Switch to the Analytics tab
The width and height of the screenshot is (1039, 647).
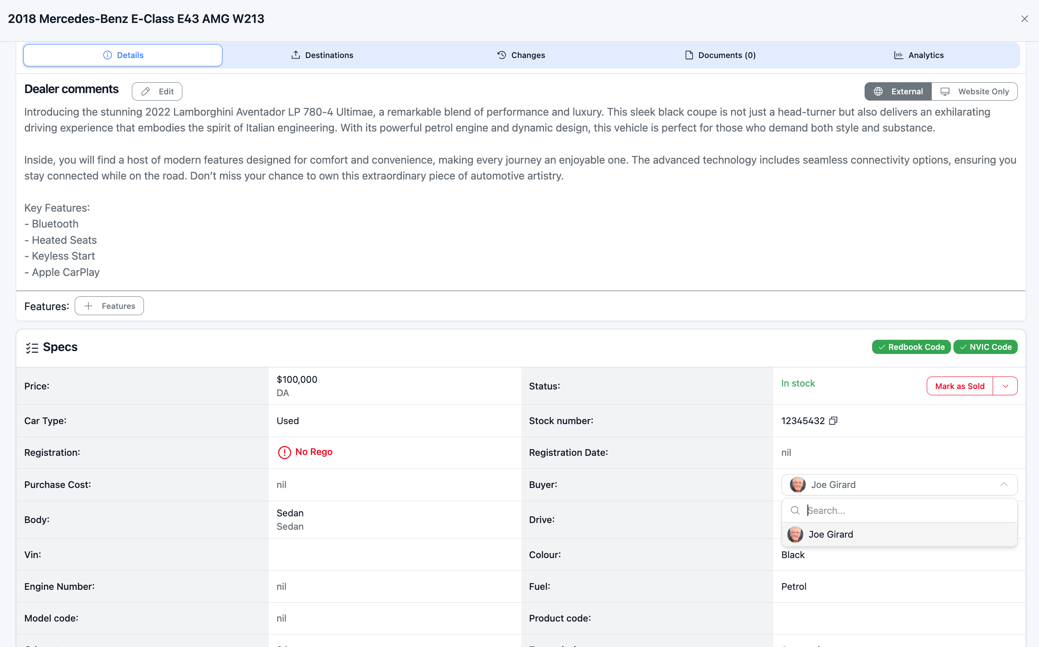[x=919, y=55]
